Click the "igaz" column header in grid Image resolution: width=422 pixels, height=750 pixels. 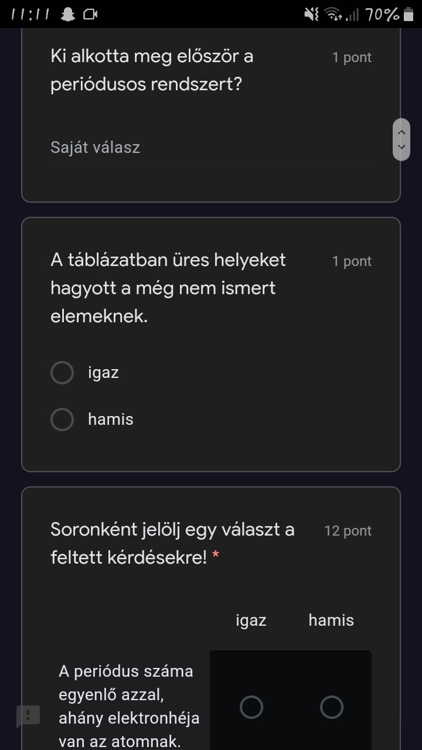[251, 621]
